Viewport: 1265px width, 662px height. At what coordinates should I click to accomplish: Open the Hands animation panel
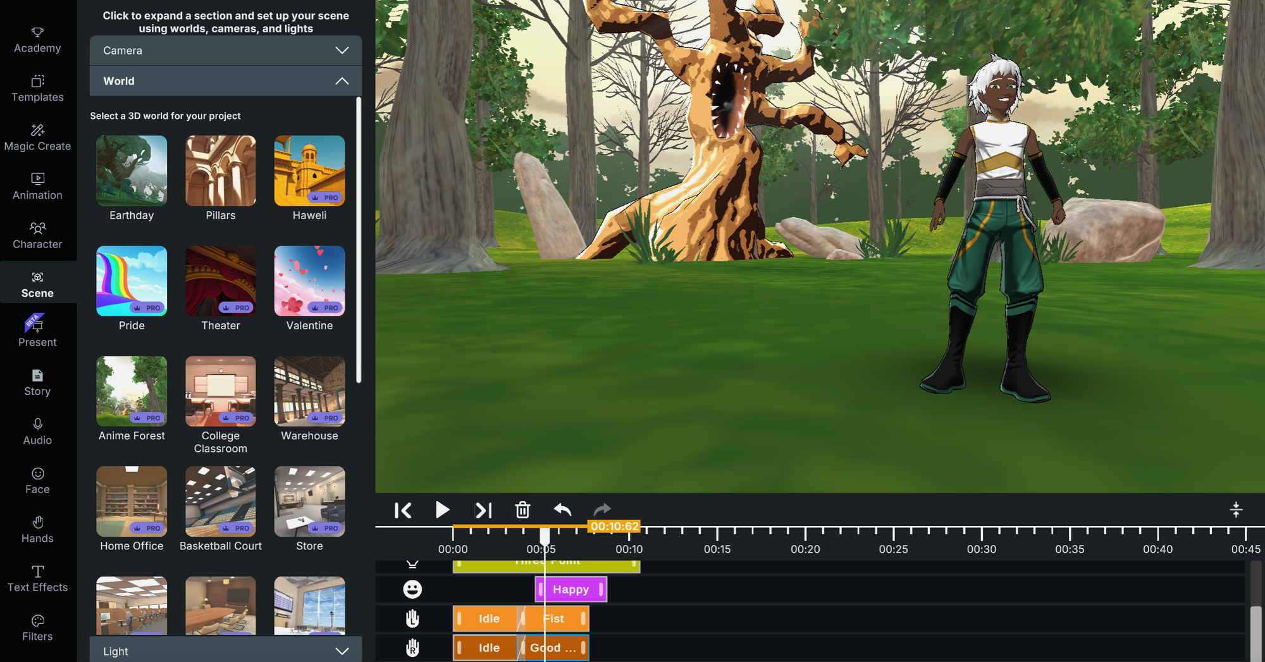click(37, 529)
